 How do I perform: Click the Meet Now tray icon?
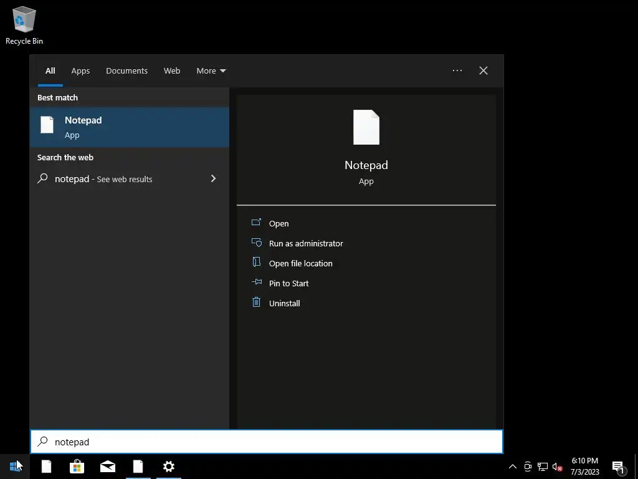pos(528,467)
